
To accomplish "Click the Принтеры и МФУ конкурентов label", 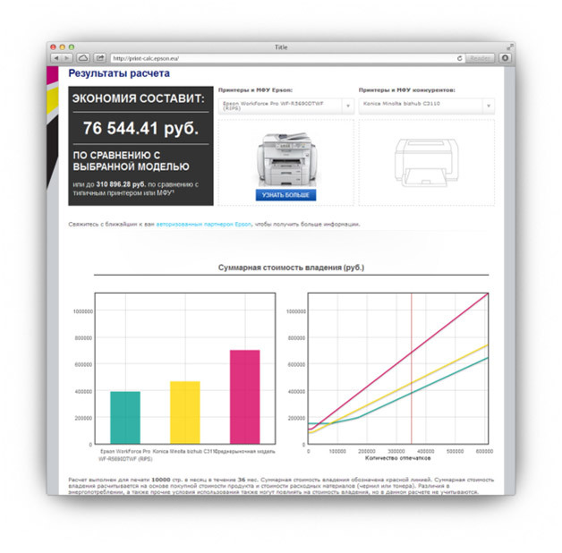I will point(407,90).
